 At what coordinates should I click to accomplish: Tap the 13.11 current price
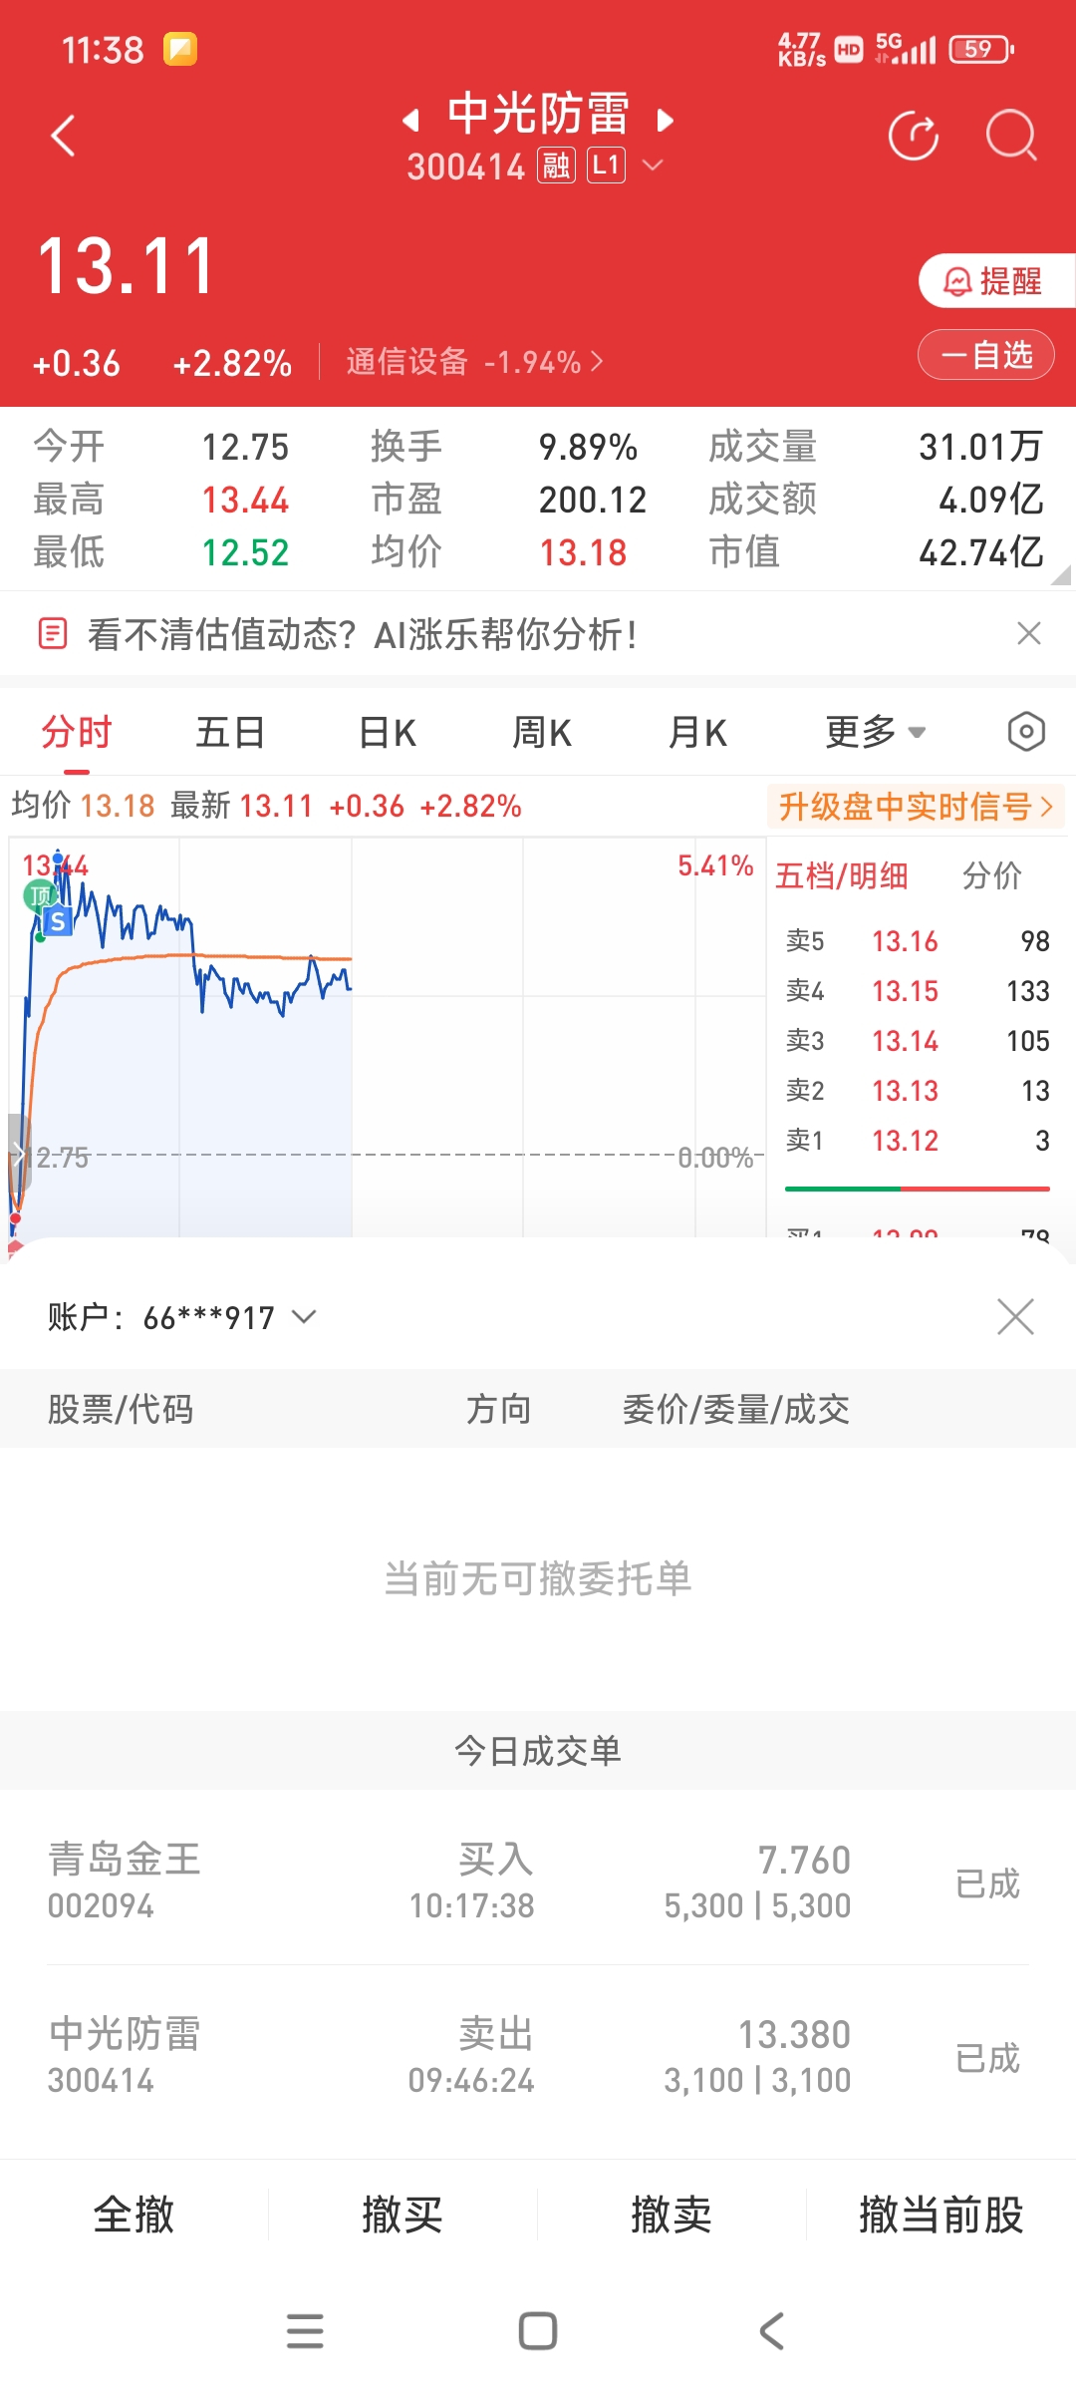click(126, 267)
